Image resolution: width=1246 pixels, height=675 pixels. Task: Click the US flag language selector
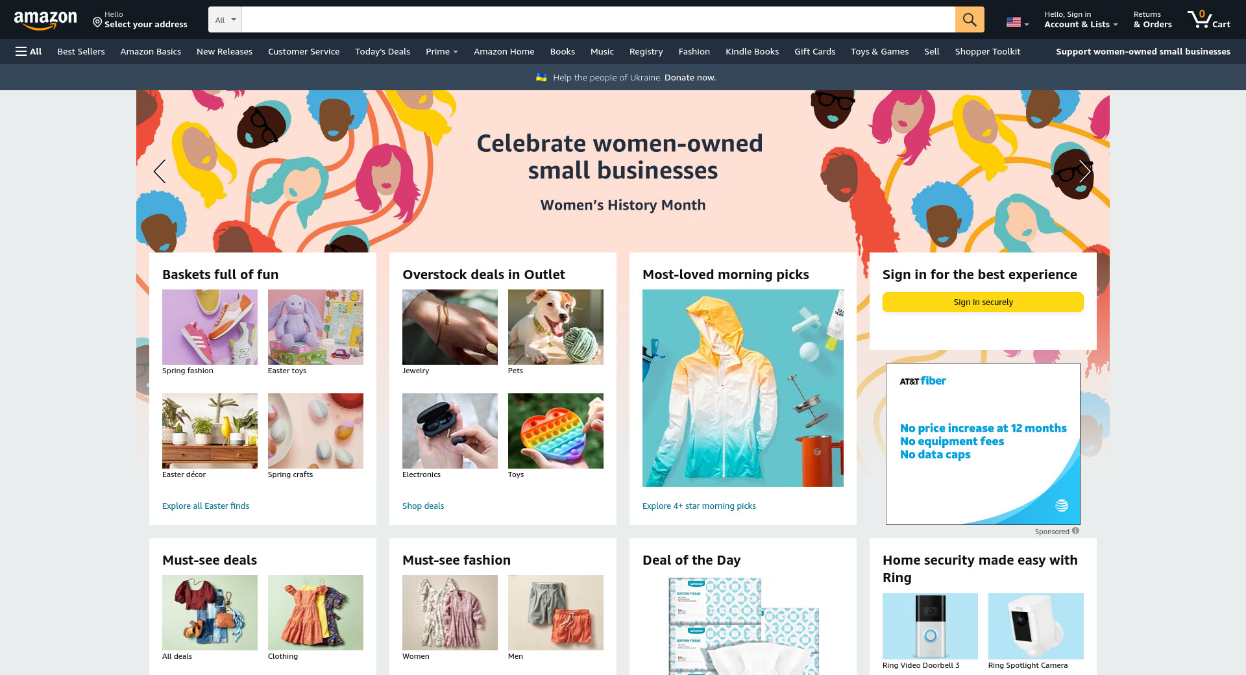click(x=1017, y=22)
